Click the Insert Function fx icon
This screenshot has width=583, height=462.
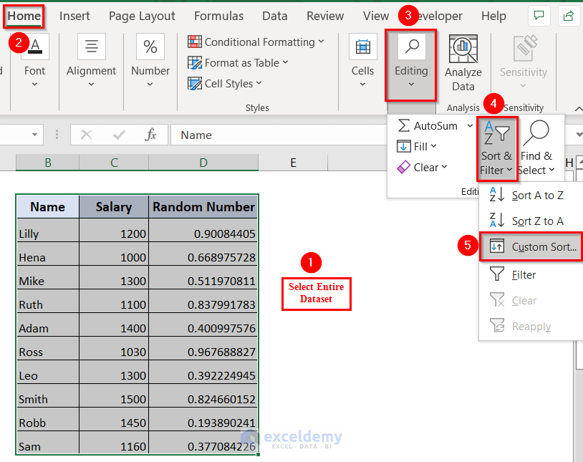coord(150,135)
